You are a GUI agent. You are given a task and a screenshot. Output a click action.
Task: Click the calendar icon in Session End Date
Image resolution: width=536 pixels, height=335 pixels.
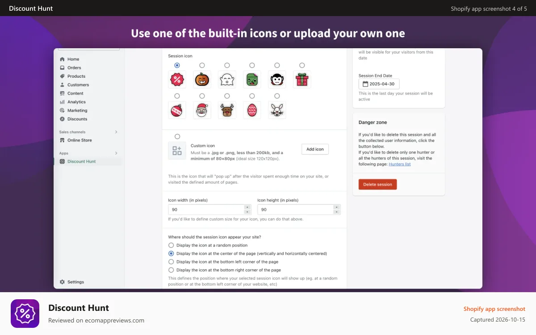[365, 84]
